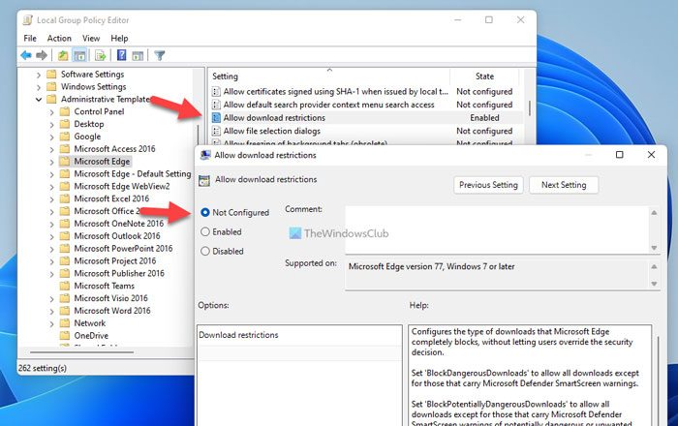This screenshot has width=678, height=426.
Task: Click the Previous Setting button
Action: coord(488,185)
